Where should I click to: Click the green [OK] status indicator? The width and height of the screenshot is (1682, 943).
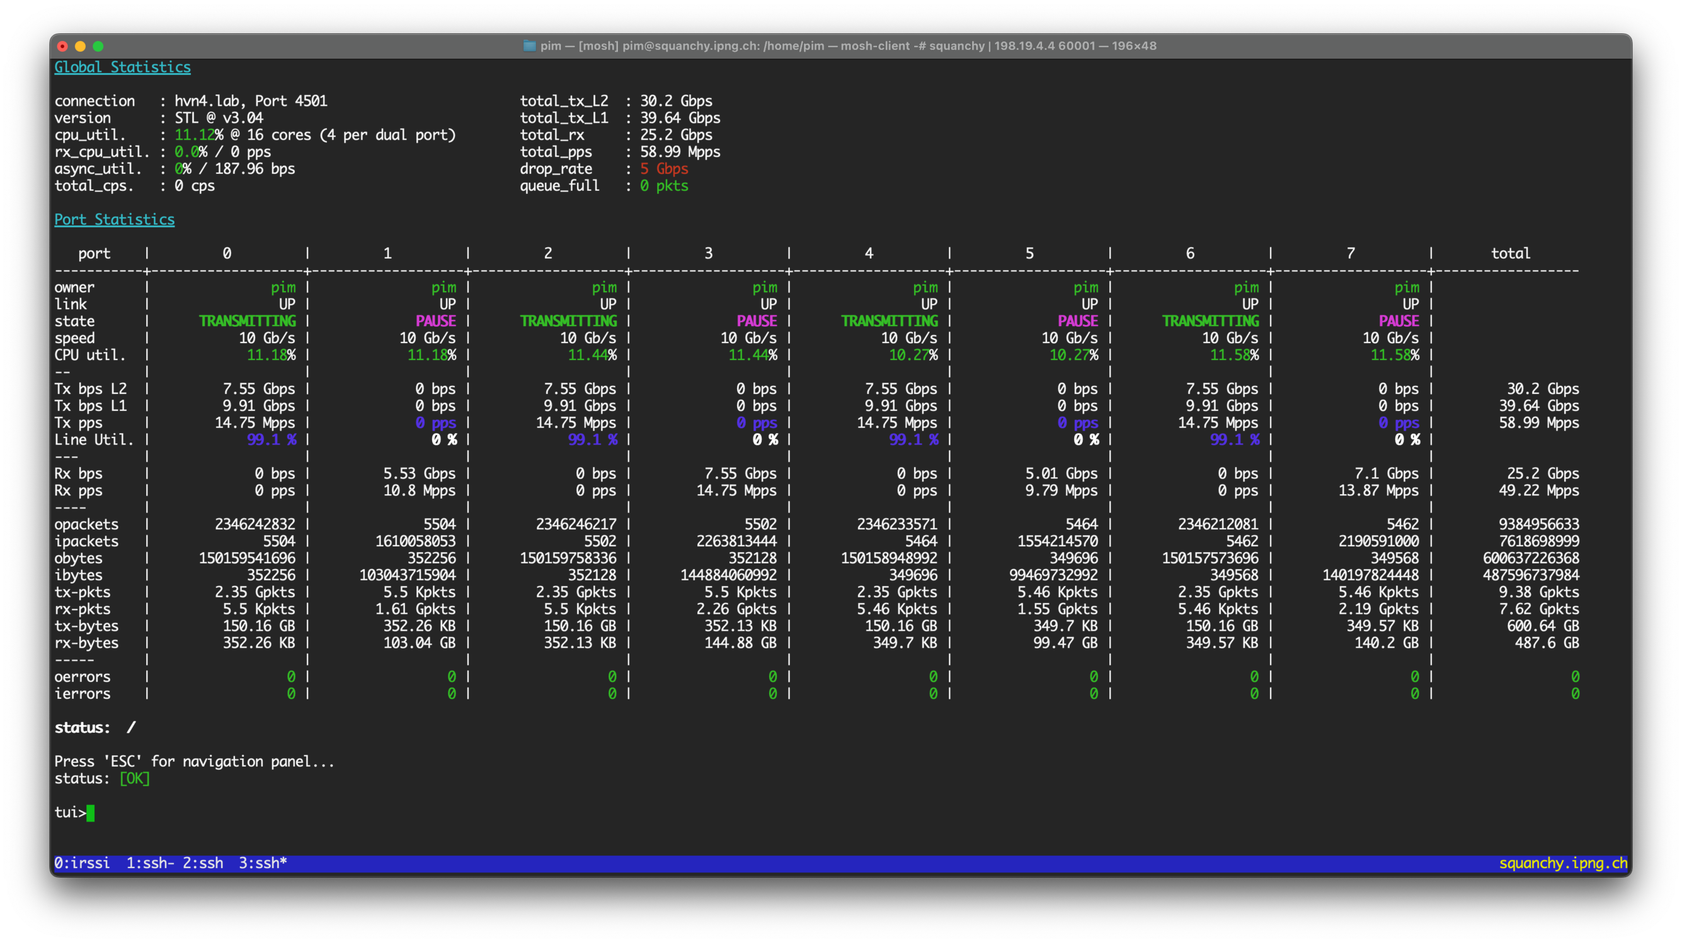pos(135,779)
